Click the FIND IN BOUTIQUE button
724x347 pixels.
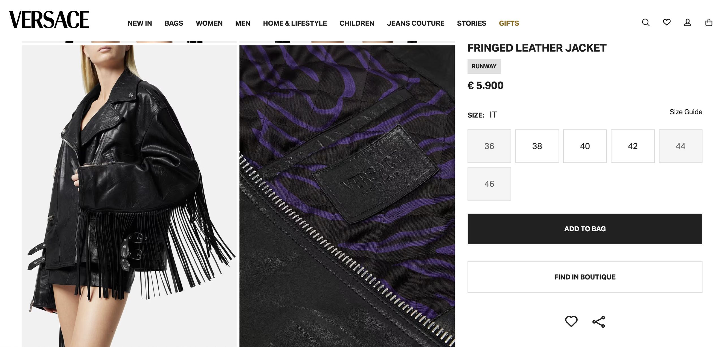(x=585, y=277)
